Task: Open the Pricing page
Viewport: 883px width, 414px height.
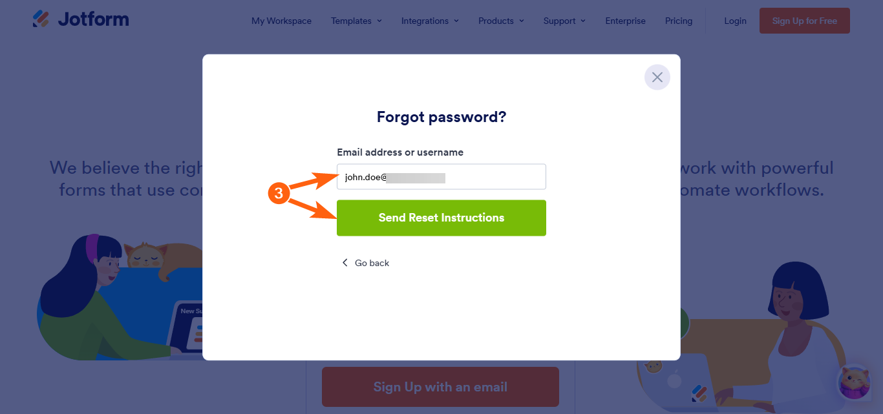Action: [679, 21]
